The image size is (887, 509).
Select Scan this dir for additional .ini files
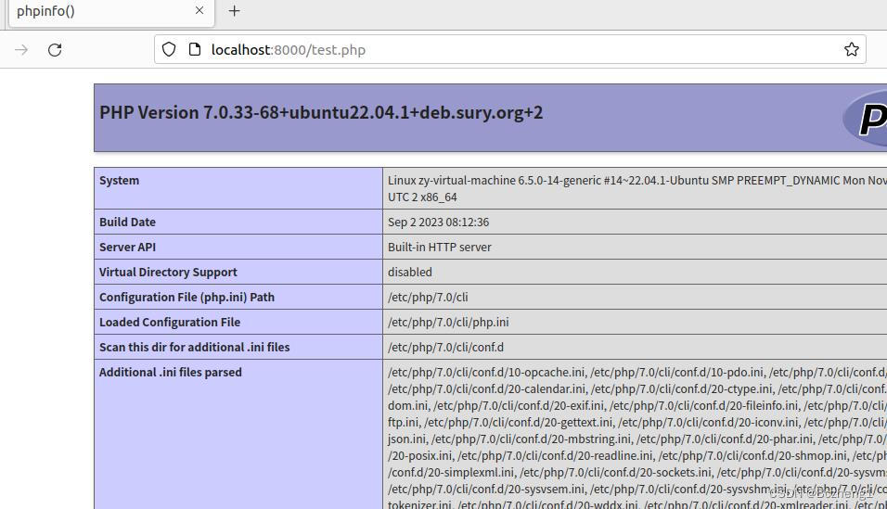pos(195,348)
